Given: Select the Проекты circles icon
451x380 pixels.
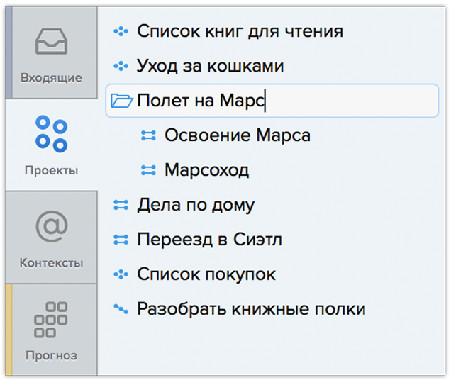Looking at the screenshot, I should coord(52,134).
